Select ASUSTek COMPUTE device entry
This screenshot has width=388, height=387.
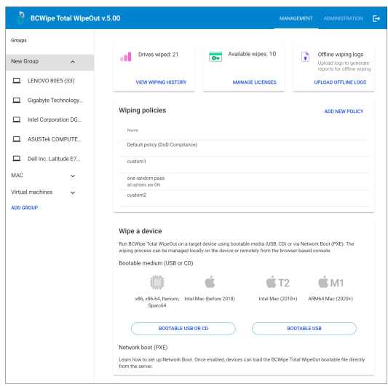[x=50, y=139]
